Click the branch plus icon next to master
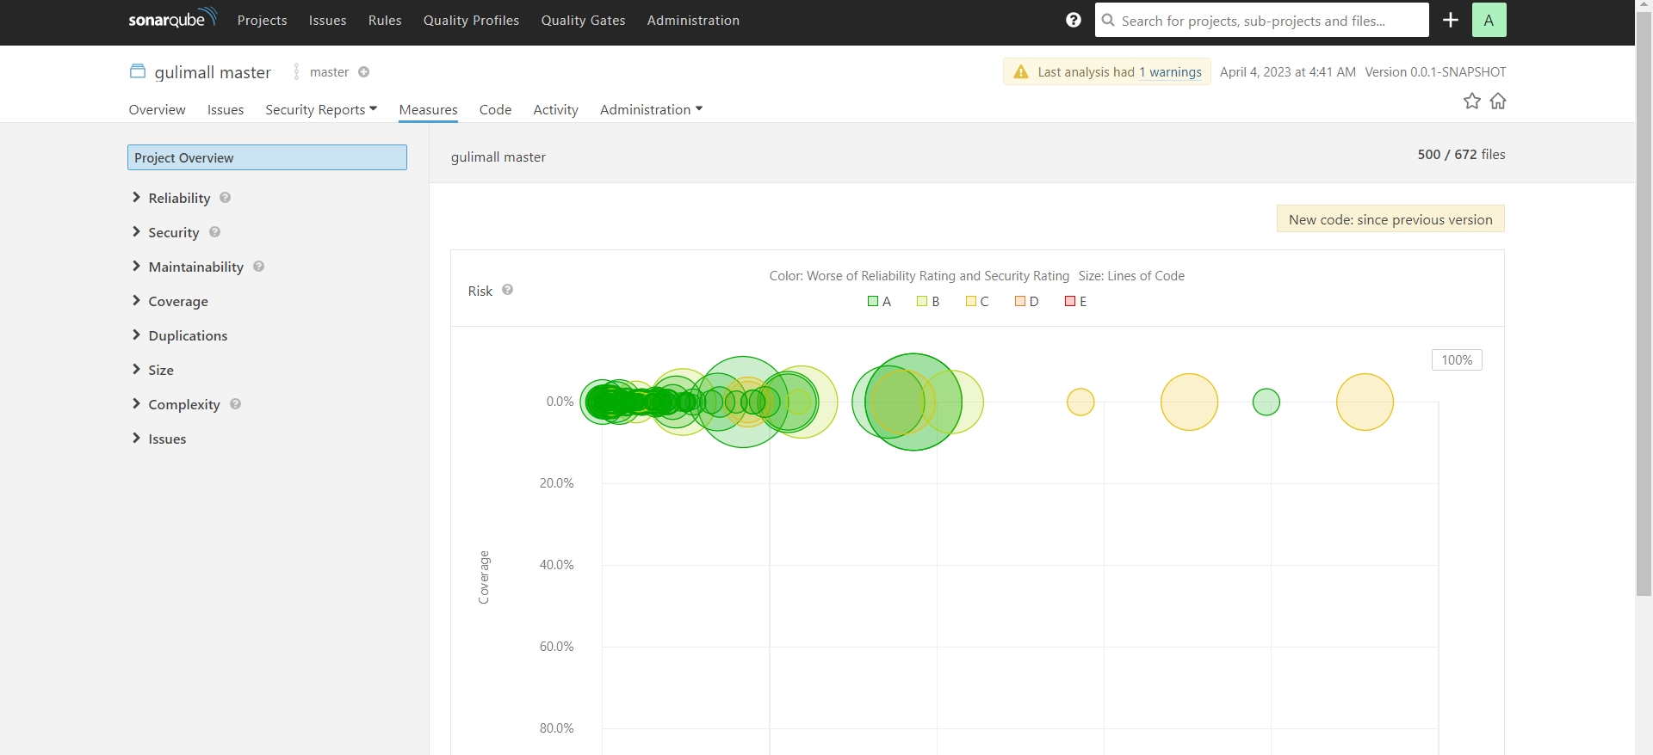 tap(364, 72)
